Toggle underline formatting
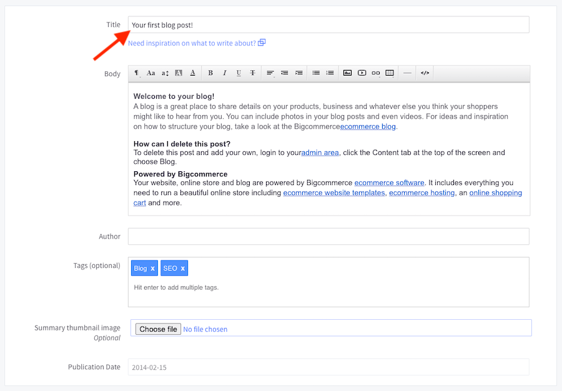 point(239,73)
